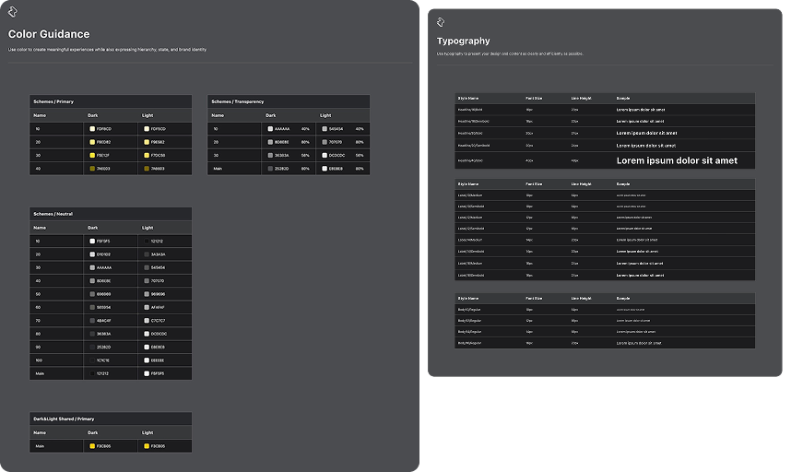Viewport: 791px width, 472px height.
Task: Pick Neutral row 100 Dark swatch
Action: point(92,360)
